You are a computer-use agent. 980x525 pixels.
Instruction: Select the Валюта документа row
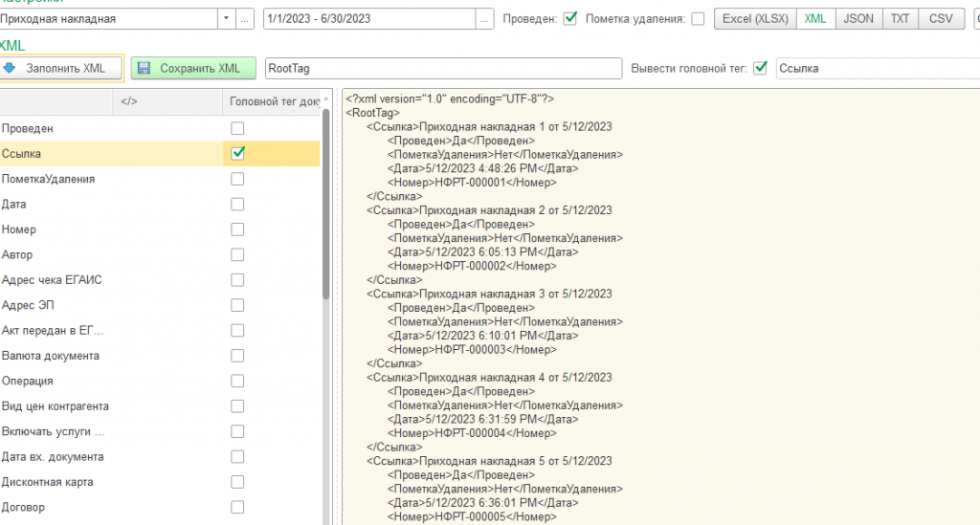tap(50, 356)
